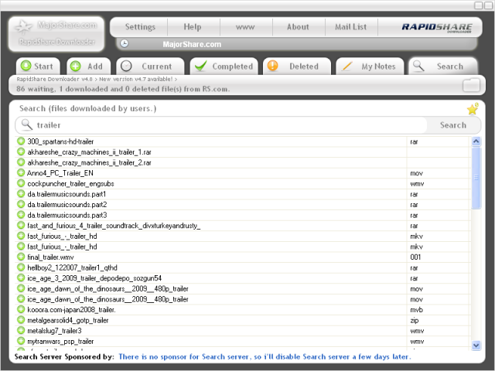Click the 'mov' type of Anno4_PC_Trailer_EN
The image size is (495, 371).
tap(416, 173)
